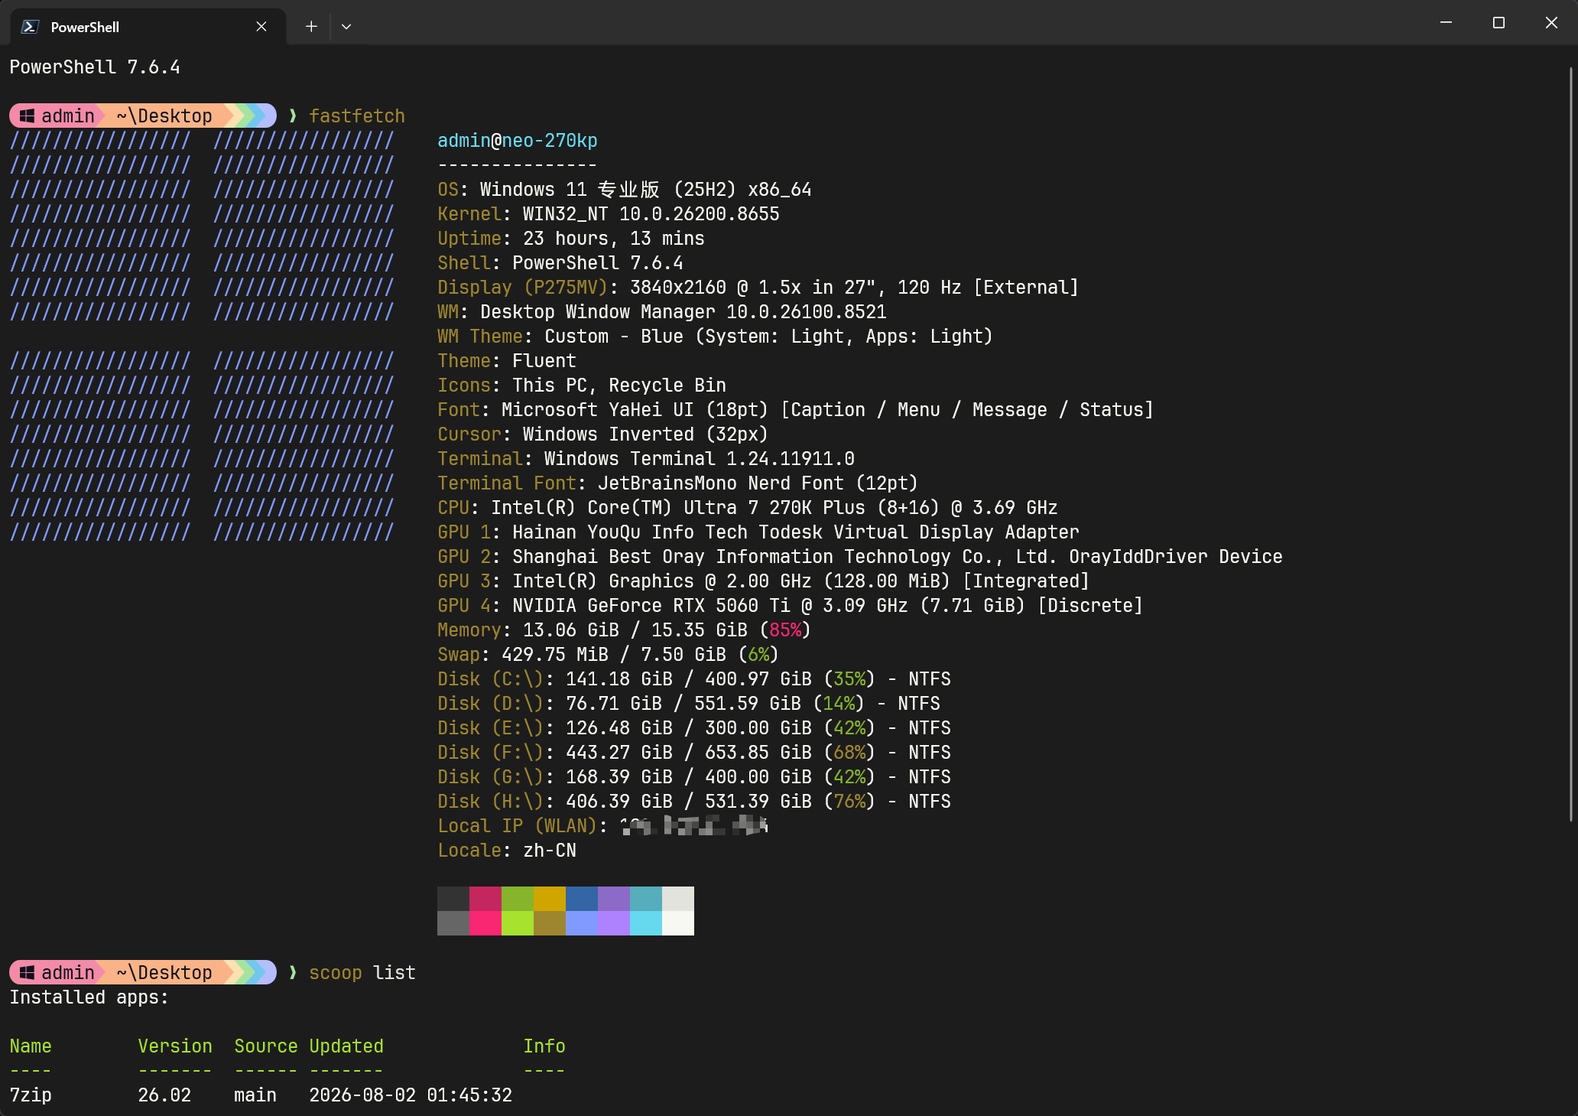Click the WM Theme 'Custom - Blue' line
Image resolution: width=1578 pixels, height=1116 pixels.
point(715,336)
